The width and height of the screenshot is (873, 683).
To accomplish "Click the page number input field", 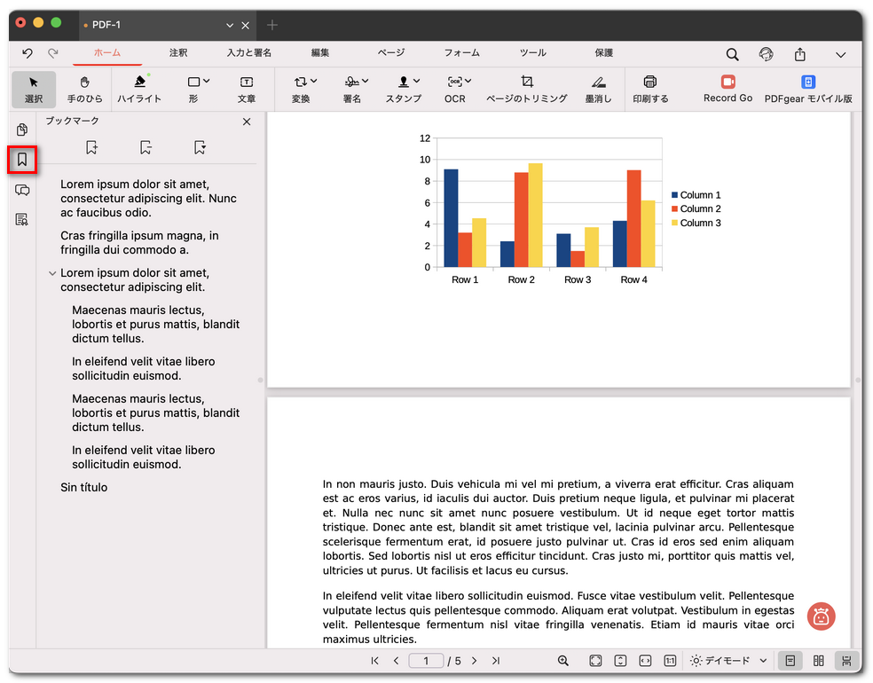I will [426, 661].
